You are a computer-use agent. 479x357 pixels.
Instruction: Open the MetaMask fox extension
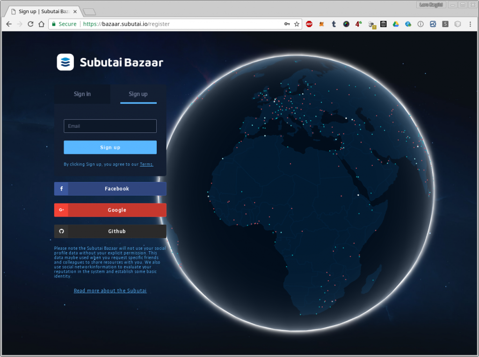[321, 24]
